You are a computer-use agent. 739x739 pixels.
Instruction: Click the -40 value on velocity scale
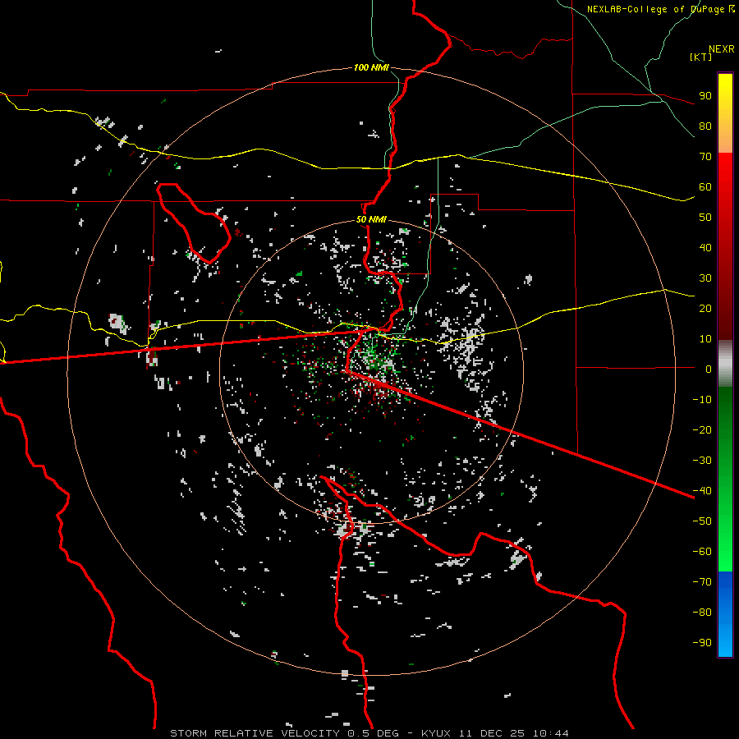tap(702, 491)
